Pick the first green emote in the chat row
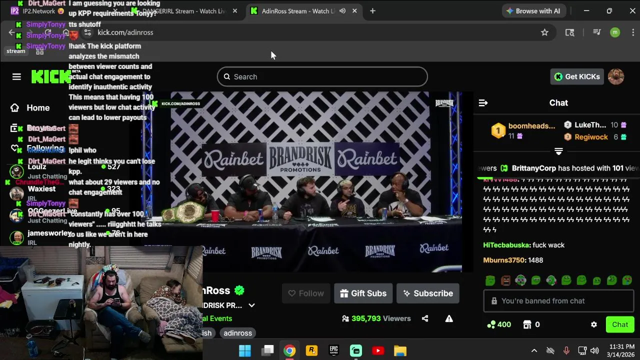This screenshot has width=640, height=360. [490, 280]
